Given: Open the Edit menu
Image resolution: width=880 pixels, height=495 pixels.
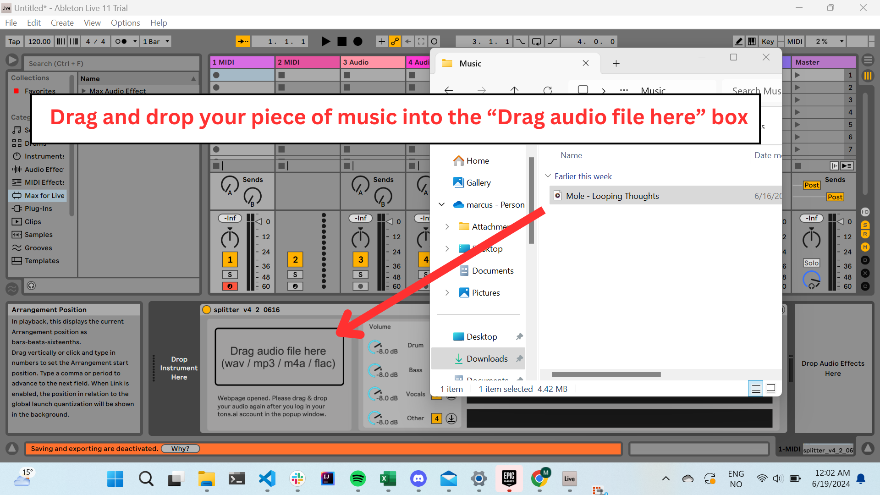Looking at the screenshot, I should (33, 23).
